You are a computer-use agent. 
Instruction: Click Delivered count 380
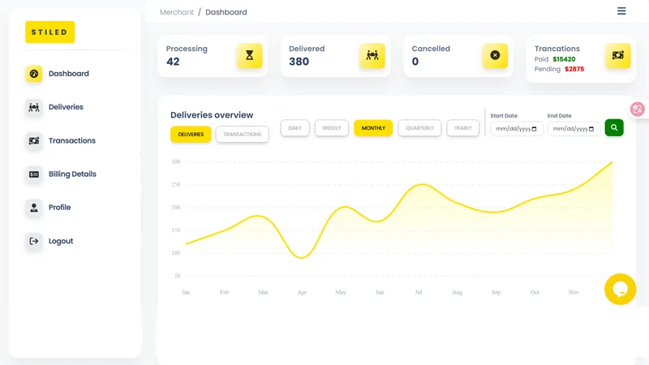click(x=299, y=62)
